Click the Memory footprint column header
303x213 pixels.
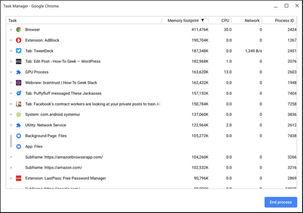click(x=185, y=20)
